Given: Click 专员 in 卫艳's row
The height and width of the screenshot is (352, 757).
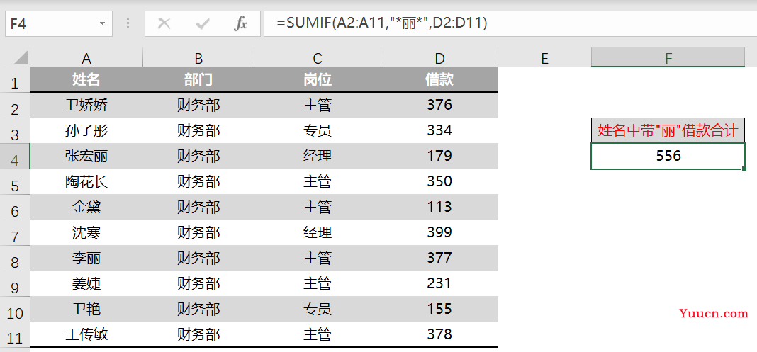Looking at the screenshot, I should 317,309.
